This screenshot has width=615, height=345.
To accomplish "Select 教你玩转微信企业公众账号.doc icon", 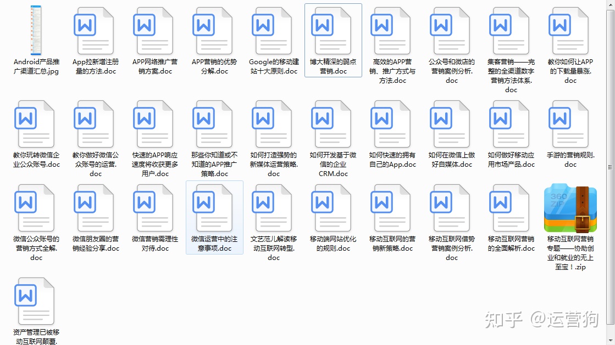I will coord(34,124).
